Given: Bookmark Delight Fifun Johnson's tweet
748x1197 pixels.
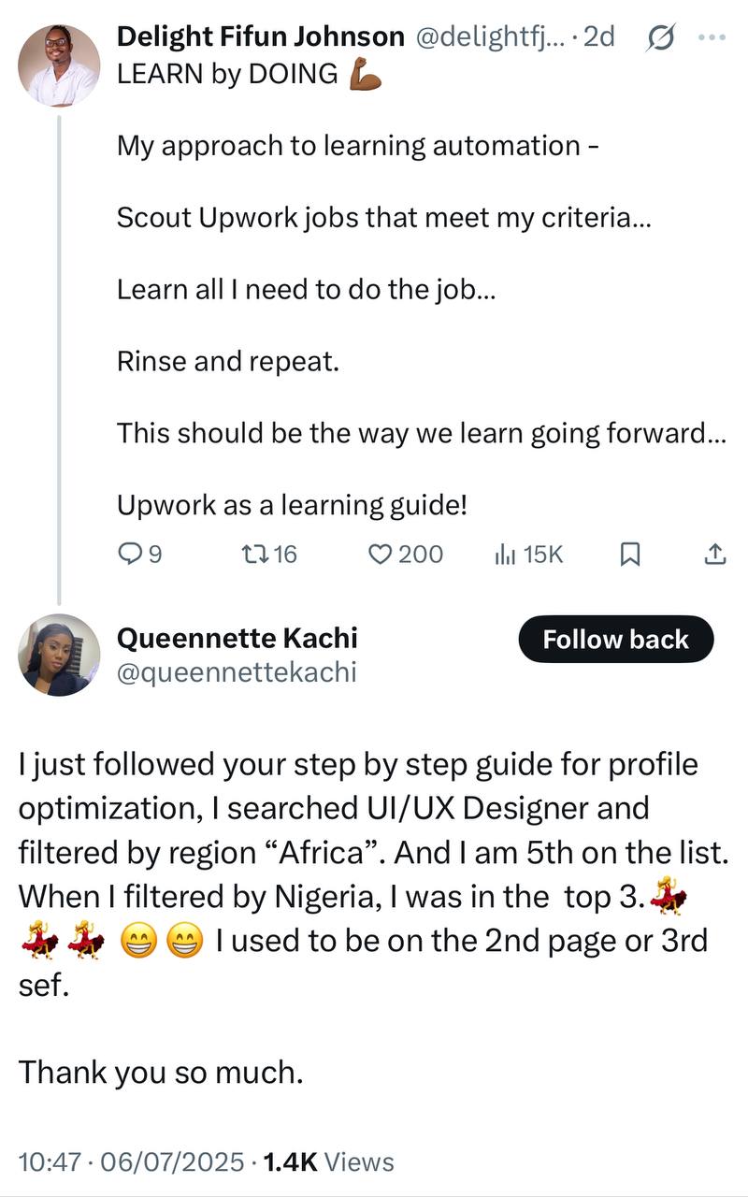Looking at the screenshot, I should (630, 555).
